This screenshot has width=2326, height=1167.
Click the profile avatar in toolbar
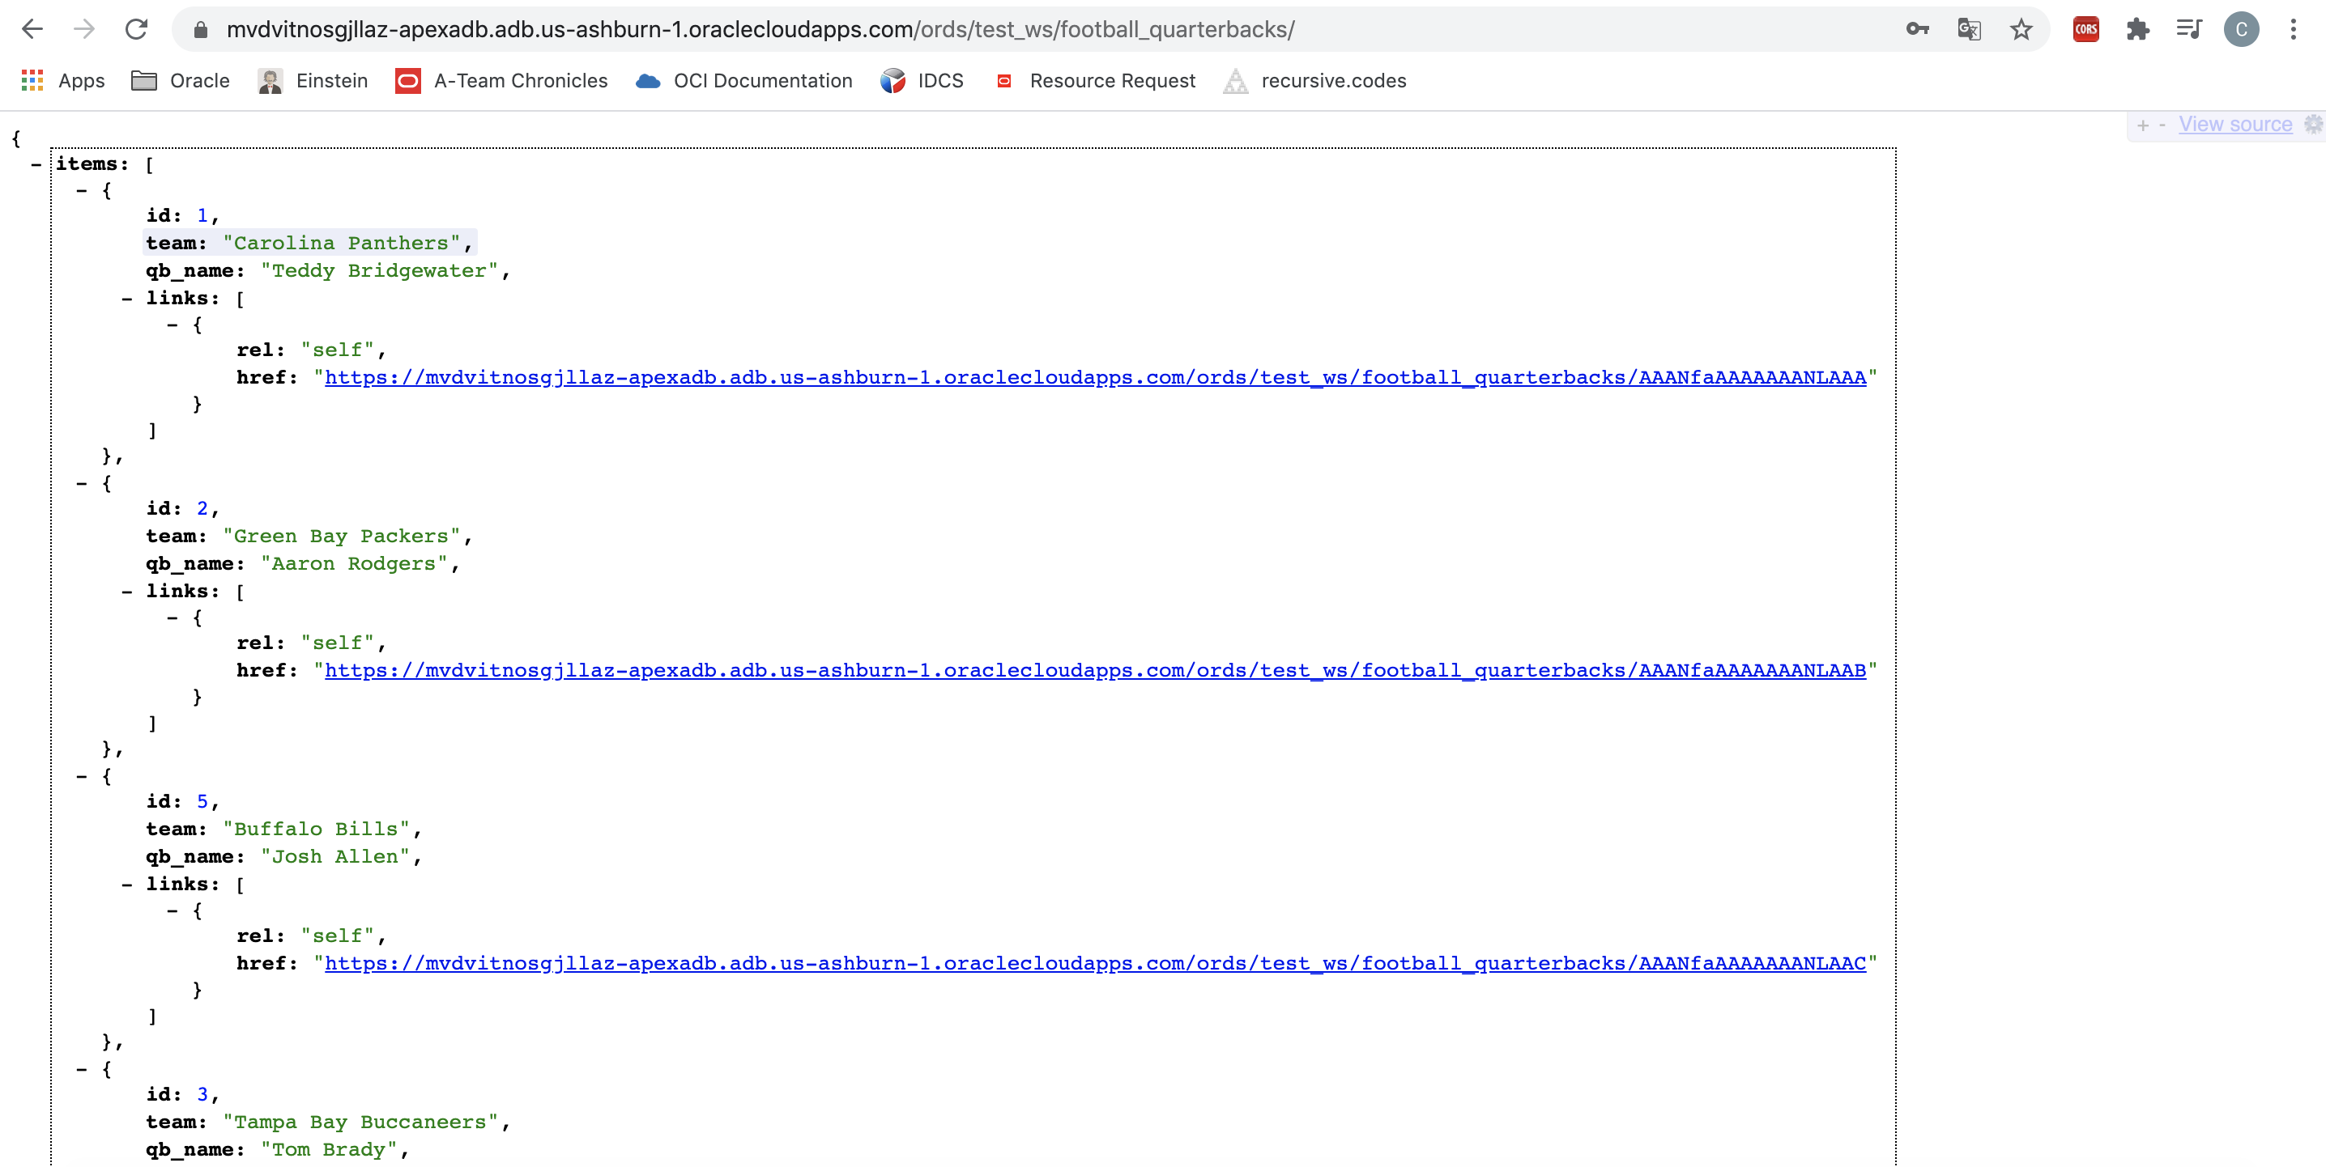[x=2243, y=29]
